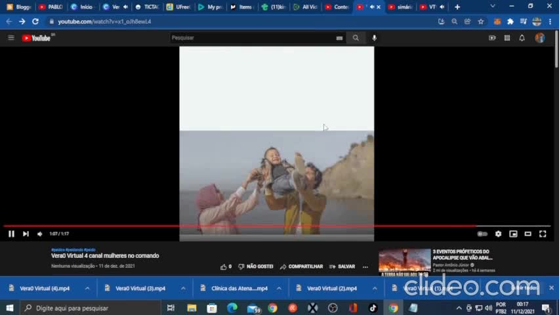
Task: Show hidden system tray icons
Action: pos(459,308)
